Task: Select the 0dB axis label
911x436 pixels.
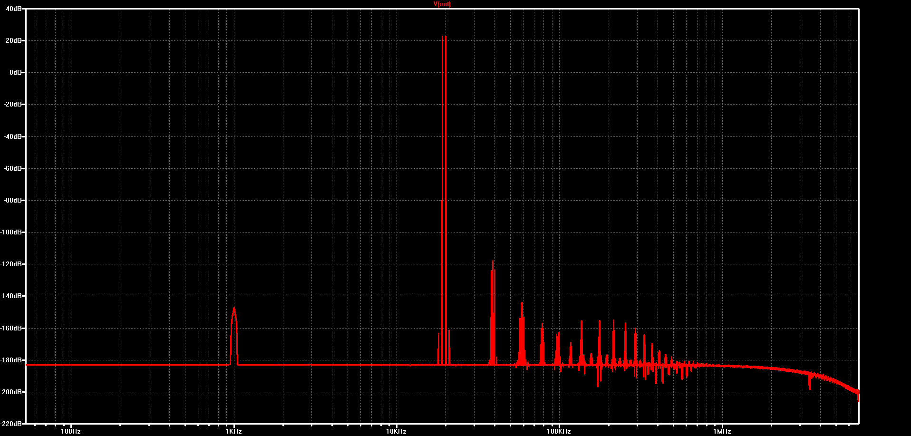Action: [x=15, y=72]
